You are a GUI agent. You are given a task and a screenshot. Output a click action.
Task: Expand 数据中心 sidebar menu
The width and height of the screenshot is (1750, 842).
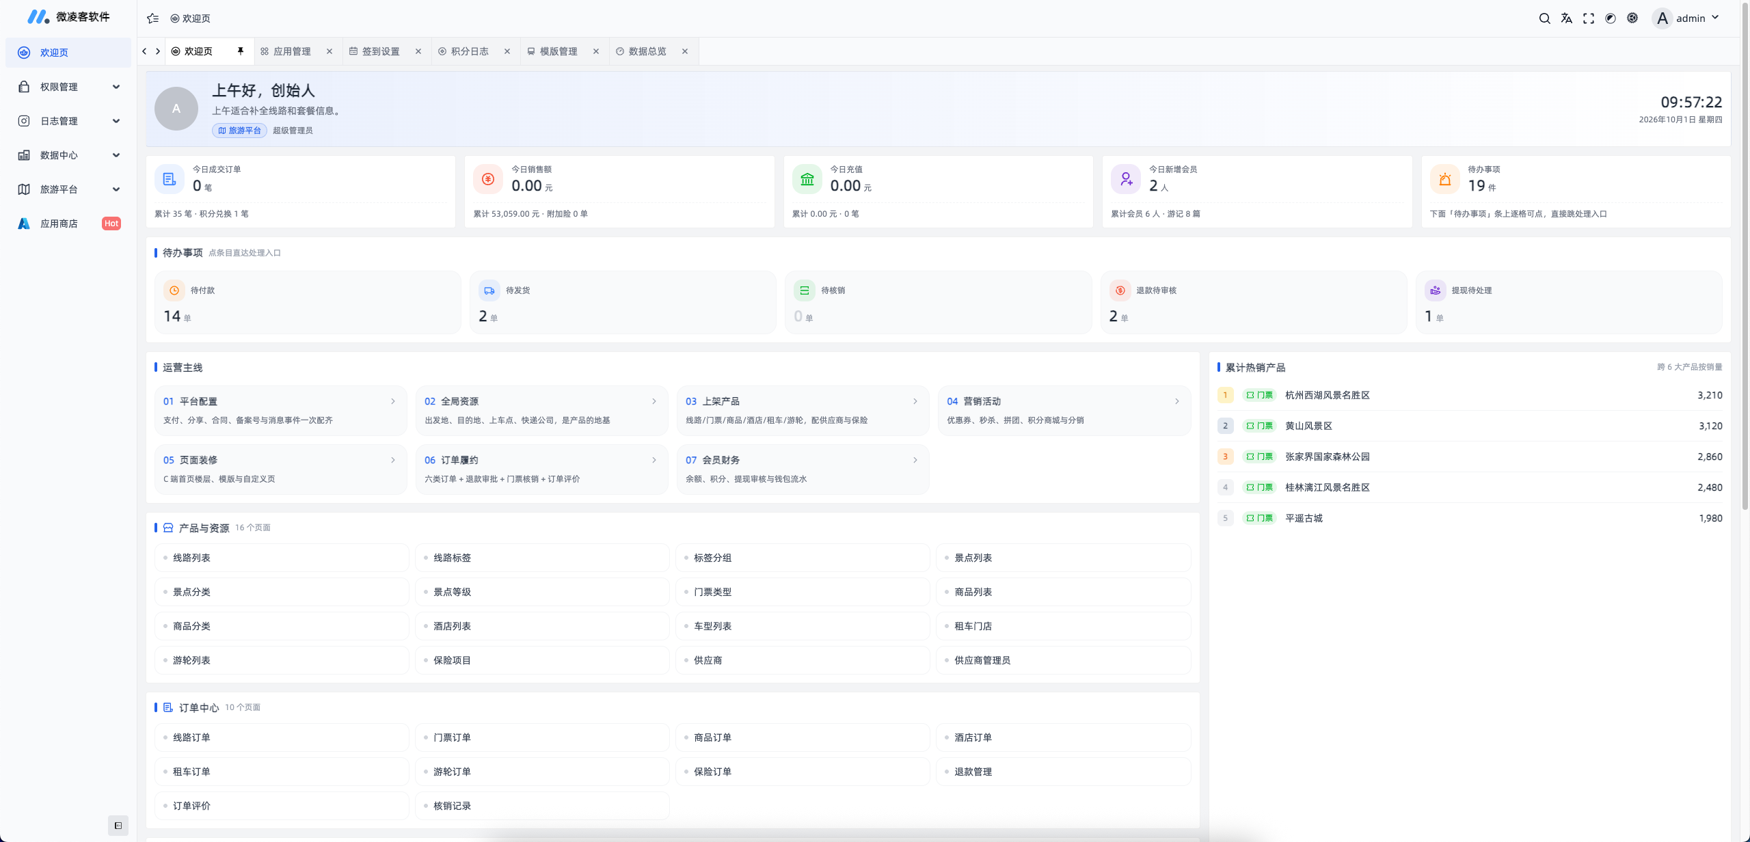(x=68, y=155)
